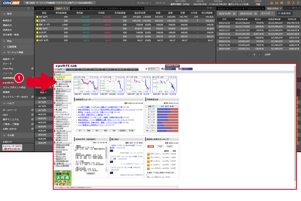Viewport: 301px width, 201px height.
Task: Open 連続注文 in the sidebar
Action: pos(7,25)
